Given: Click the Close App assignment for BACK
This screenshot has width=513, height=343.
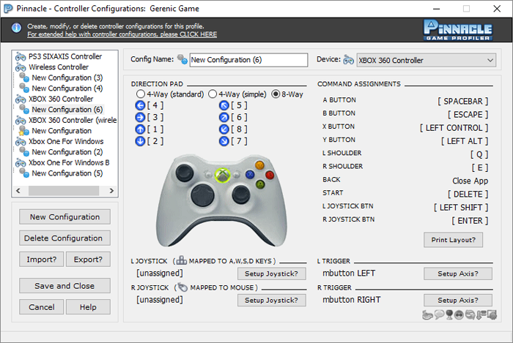Looking at the screenshot, I should 470,181.
